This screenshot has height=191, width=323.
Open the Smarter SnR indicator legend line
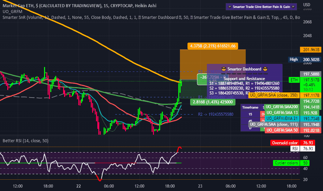[151, 17]
